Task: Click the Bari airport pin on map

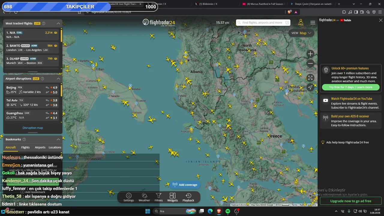Action: point(94,66)
